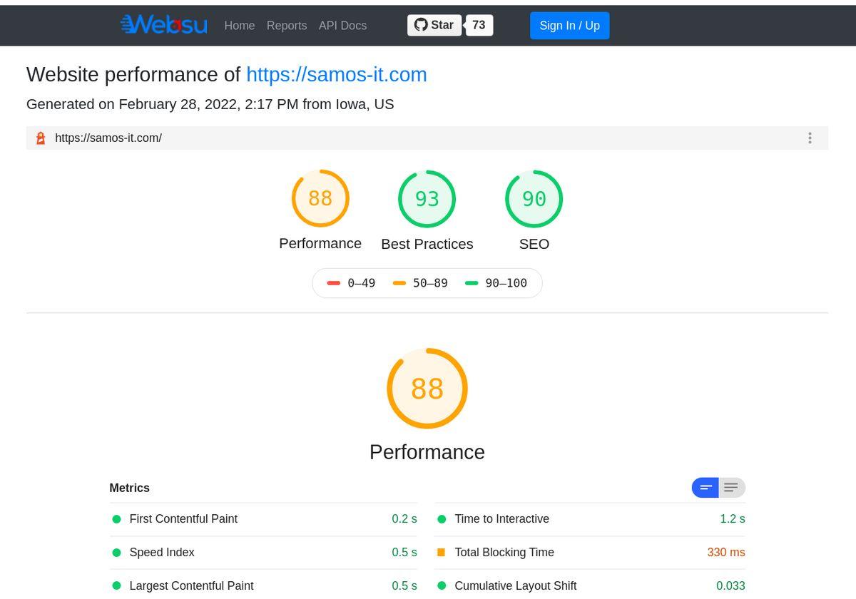Click the Sign In / Up button
The height and width of the screenshot is (599, 856).
pos(569,26)
